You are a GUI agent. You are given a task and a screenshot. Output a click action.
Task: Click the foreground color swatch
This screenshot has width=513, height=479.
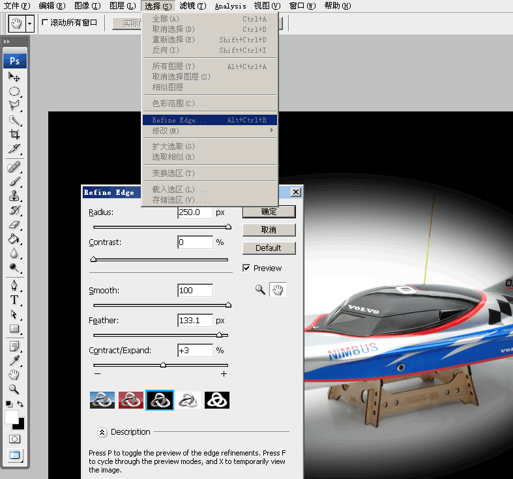click(11, 416)
